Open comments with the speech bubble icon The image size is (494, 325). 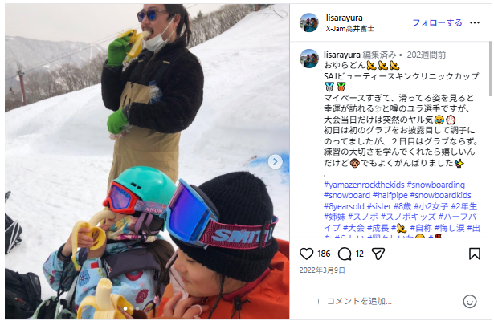(x=345, y=254)
